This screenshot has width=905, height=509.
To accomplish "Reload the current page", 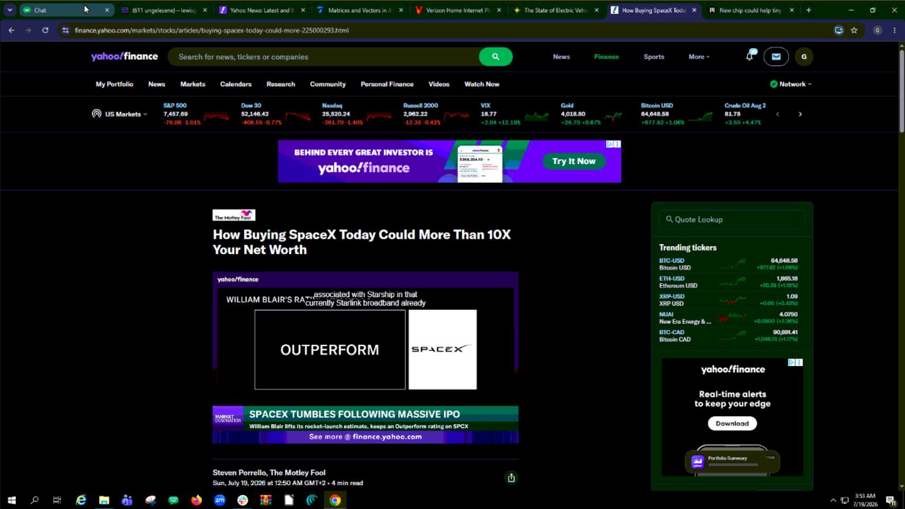I will tap(46, 30).
